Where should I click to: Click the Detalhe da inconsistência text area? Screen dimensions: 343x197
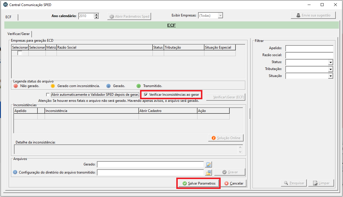point(126,149)
